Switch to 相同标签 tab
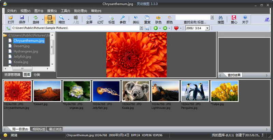The image size is (273, 140). point(39,129)
